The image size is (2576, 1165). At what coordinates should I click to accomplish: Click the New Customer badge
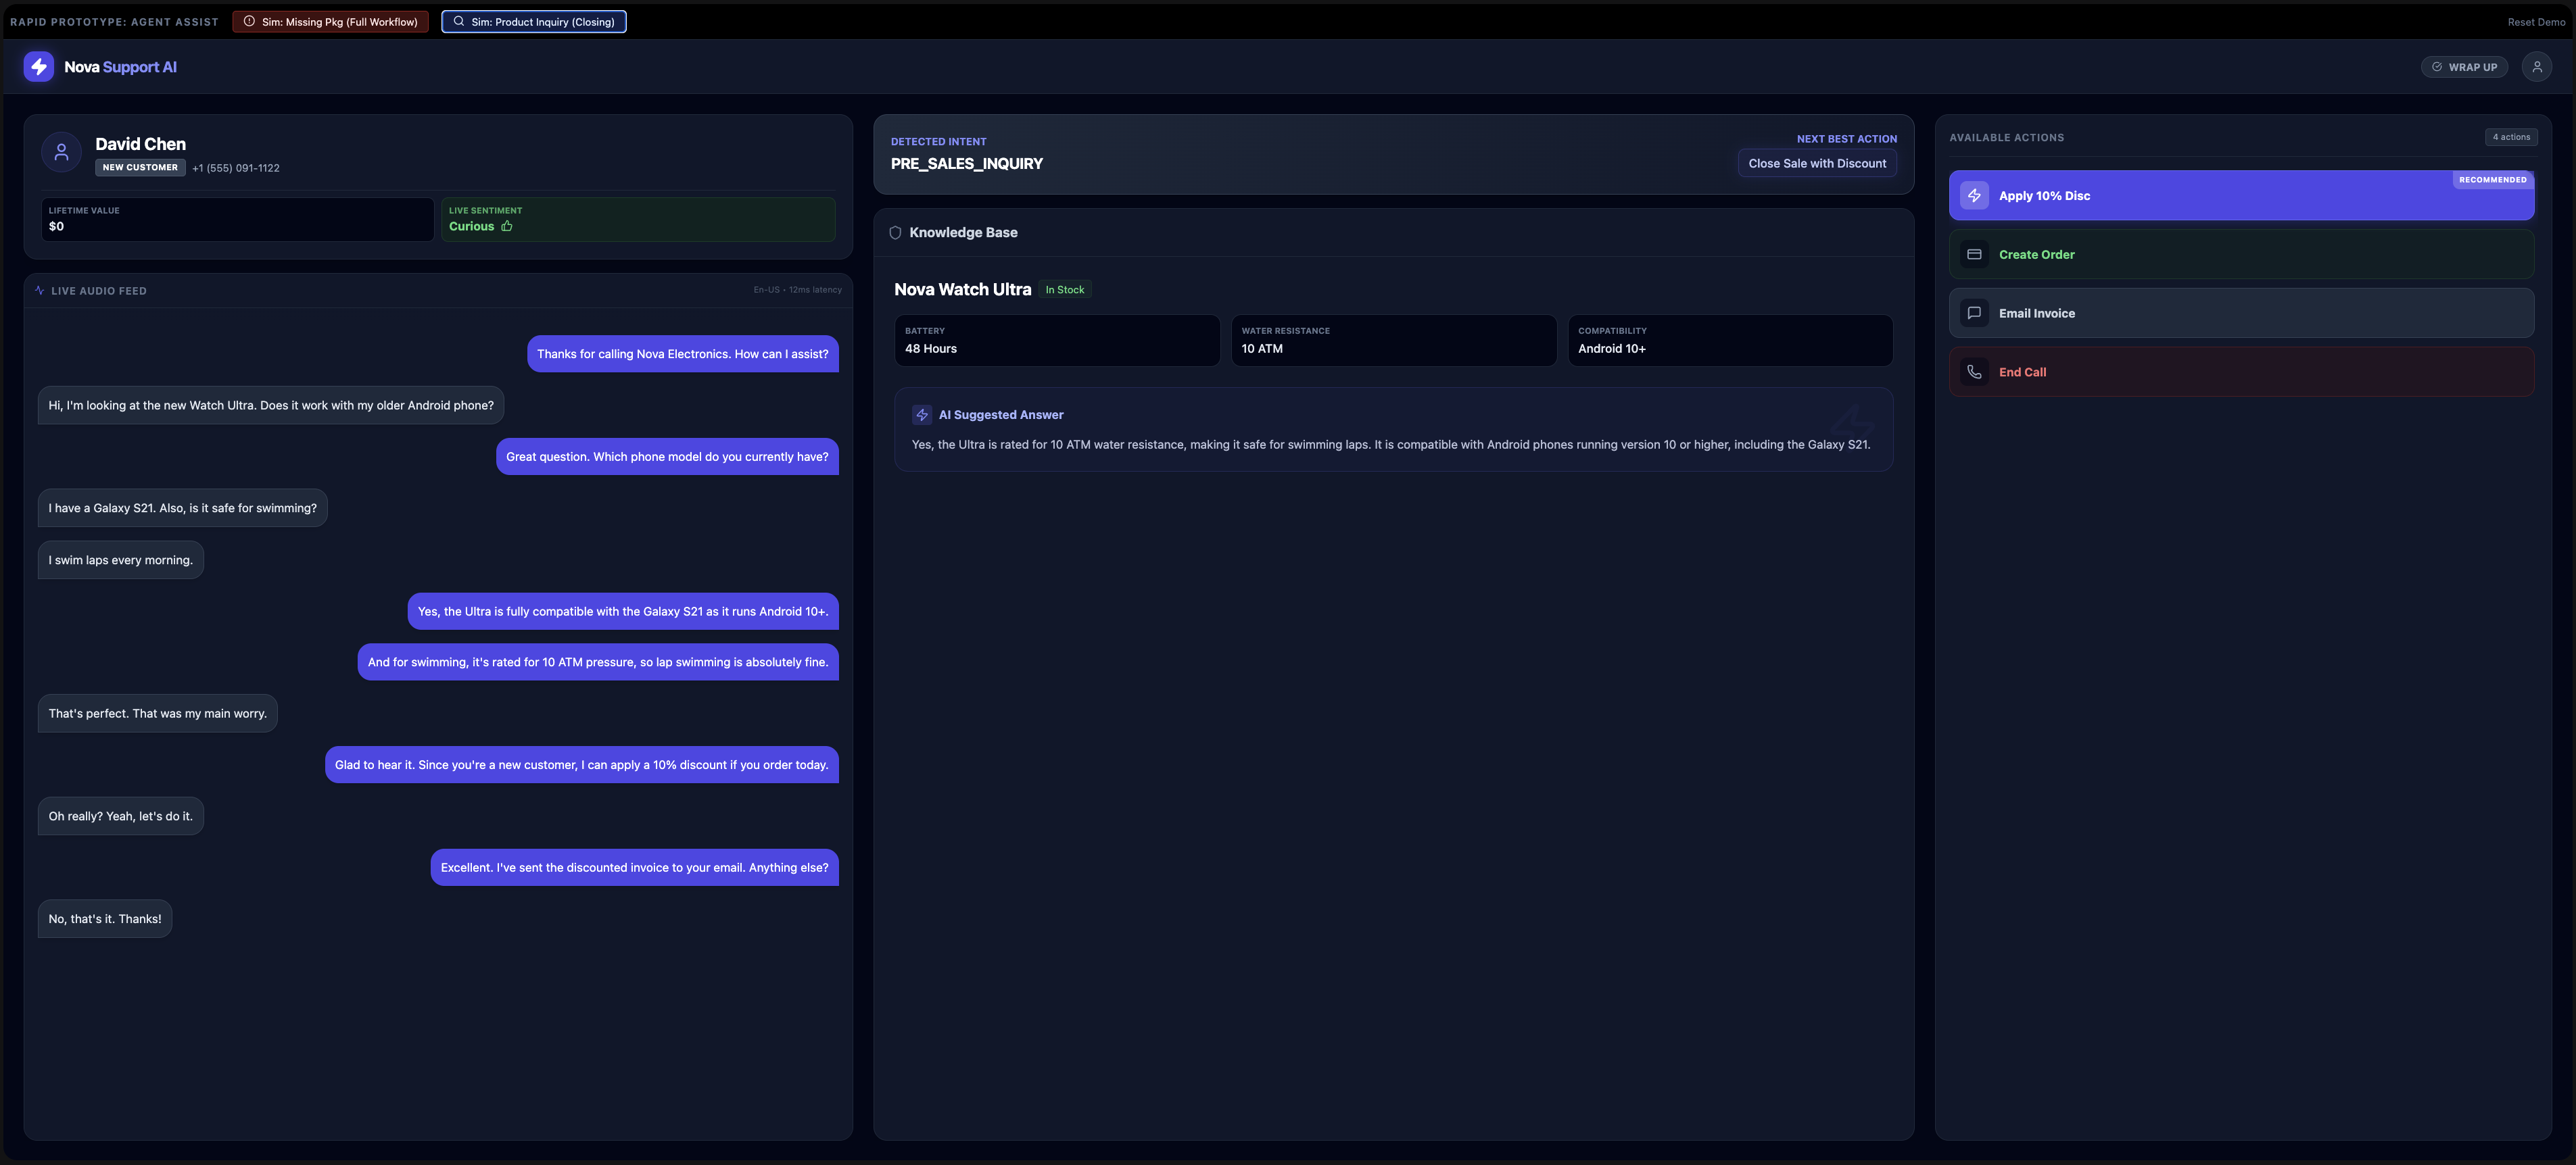coord(140,168)
